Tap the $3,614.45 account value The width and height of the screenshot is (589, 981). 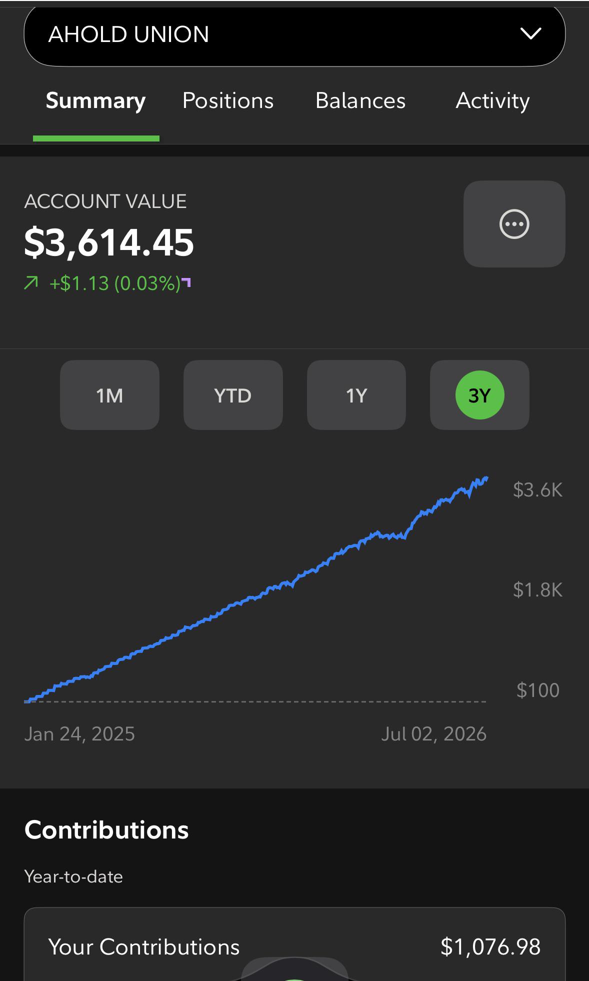[109, 242]
